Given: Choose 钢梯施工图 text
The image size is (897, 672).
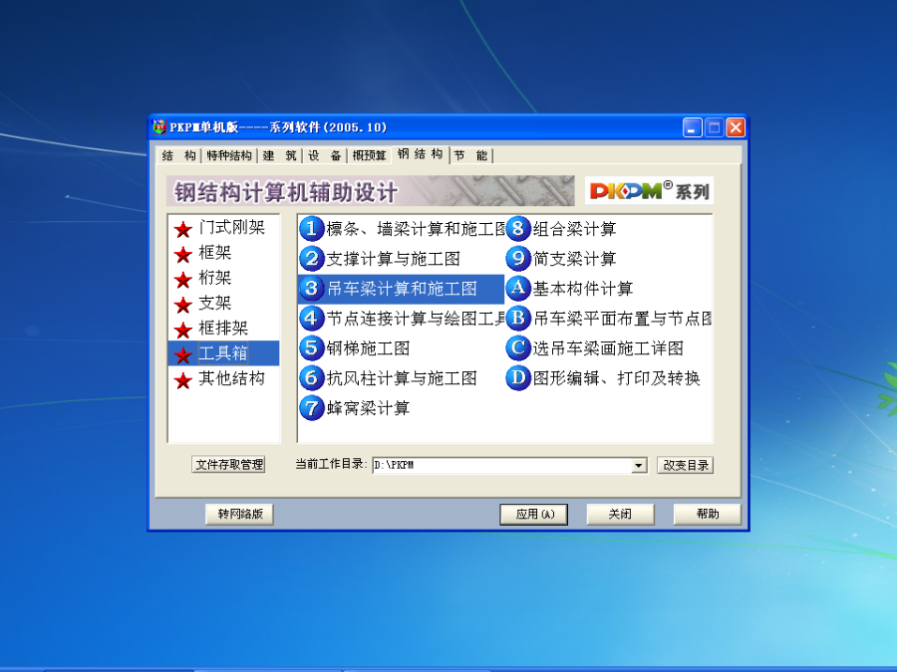Looking at the screenshot, I should click(368, 348).
